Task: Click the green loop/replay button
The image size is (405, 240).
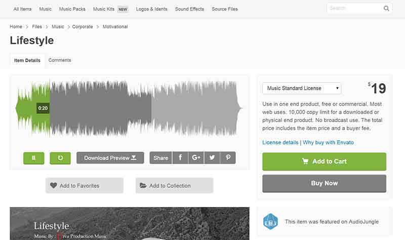Action: (x=60, y=158)
